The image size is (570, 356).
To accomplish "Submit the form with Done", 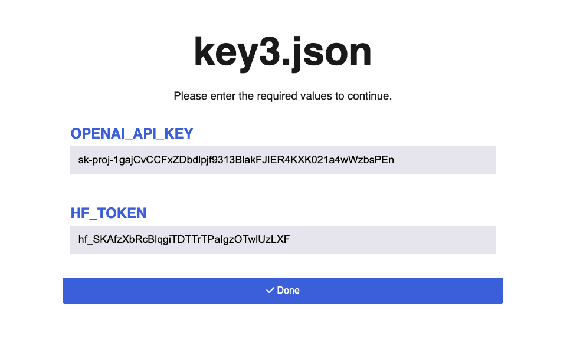I will pyautogui.click(x=283, y=291).
